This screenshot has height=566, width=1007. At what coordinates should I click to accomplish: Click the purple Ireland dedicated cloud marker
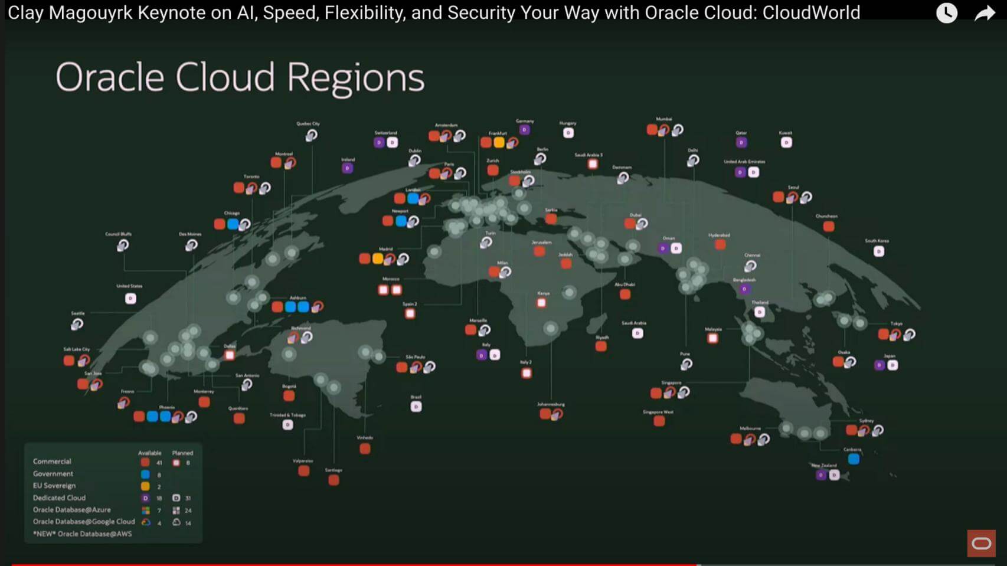point(348,168)
